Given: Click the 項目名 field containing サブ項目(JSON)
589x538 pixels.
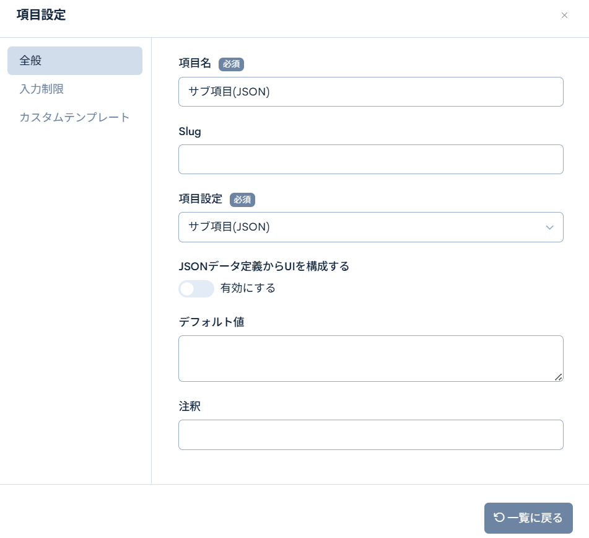Looking at the screenshot, I should (371, 92).
